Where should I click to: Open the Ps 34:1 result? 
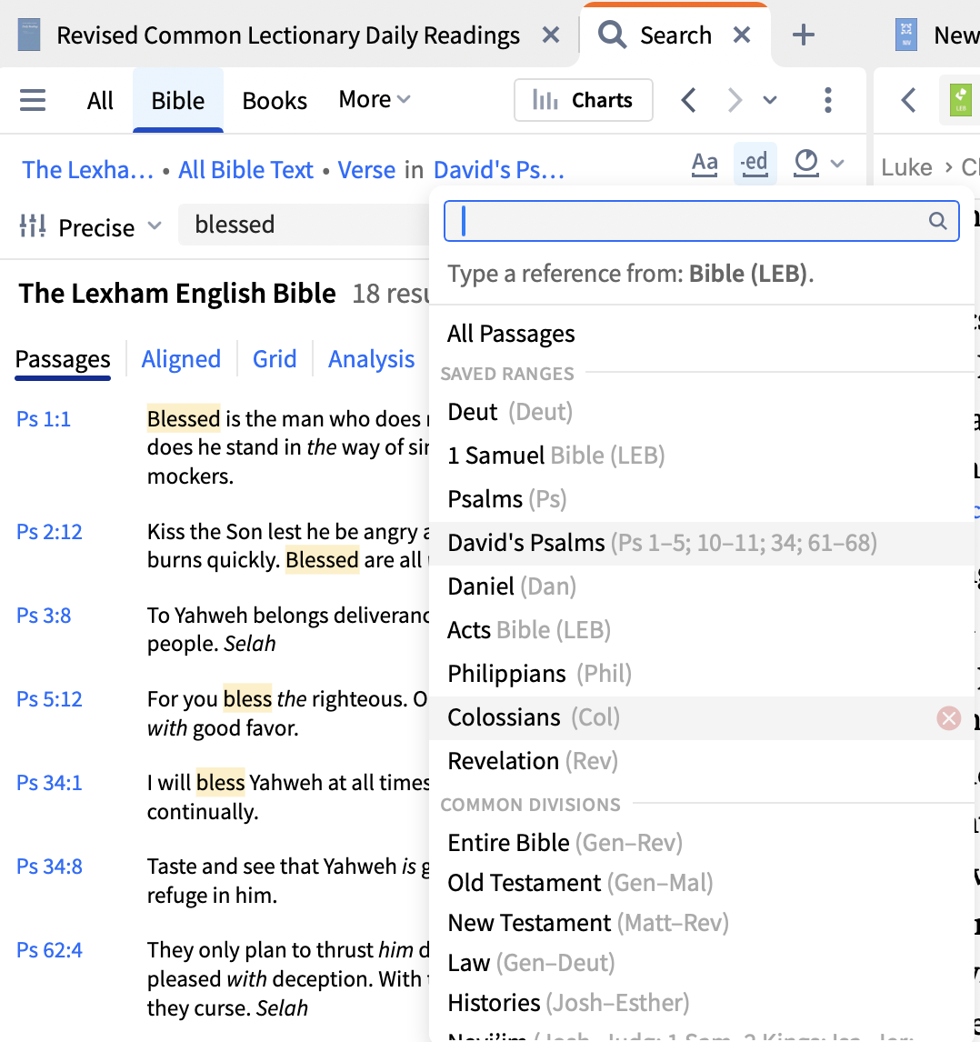(49, 783)
